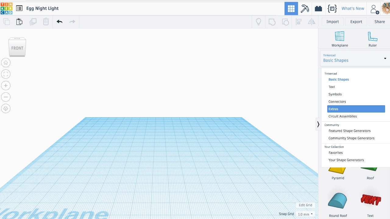
Task: Pick the Round Roof shape thumbnail
Action: 338,201
